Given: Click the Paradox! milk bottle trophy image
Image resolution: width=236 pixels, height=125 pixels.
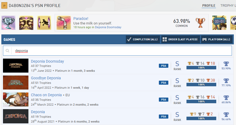Looking at the screenshot, I should pos(64,23).
